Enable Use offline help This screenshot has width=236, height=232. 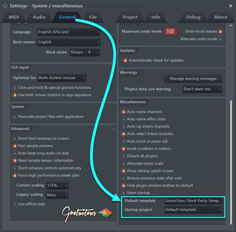[15, 204]
